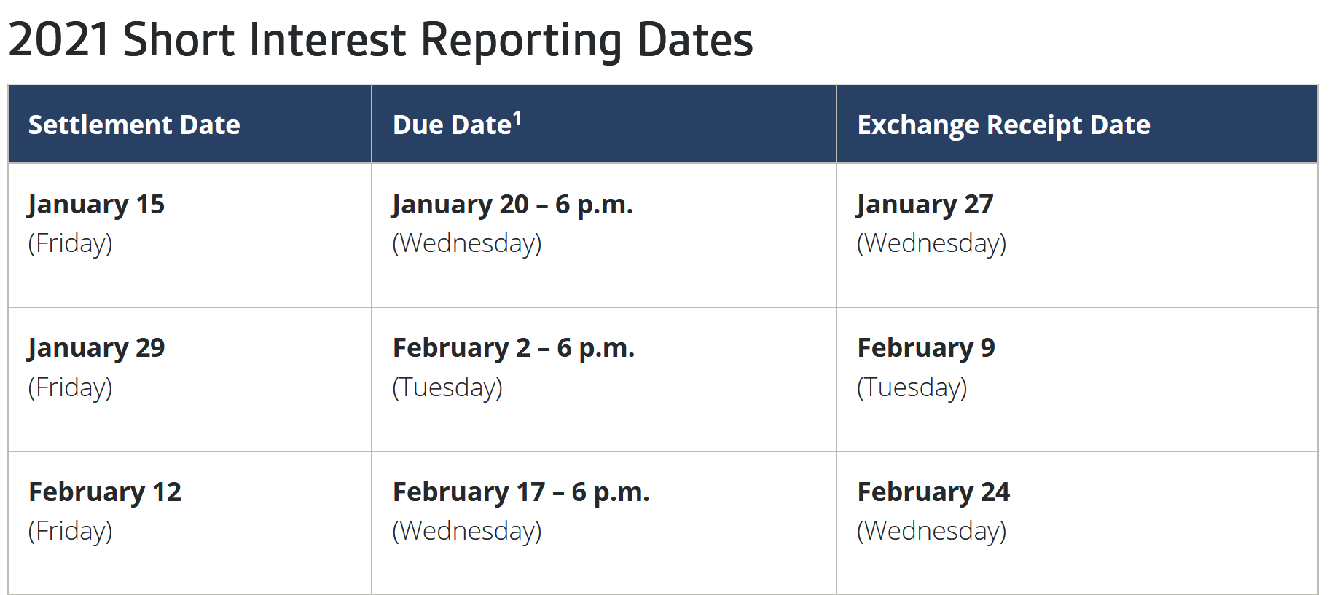Click '(Tuesday)' under February 2
The width and height of the screenshot is (1332, 595).
[447, 387]
